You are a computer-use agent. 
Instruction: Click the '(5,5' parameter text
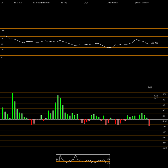click(86, 3)
